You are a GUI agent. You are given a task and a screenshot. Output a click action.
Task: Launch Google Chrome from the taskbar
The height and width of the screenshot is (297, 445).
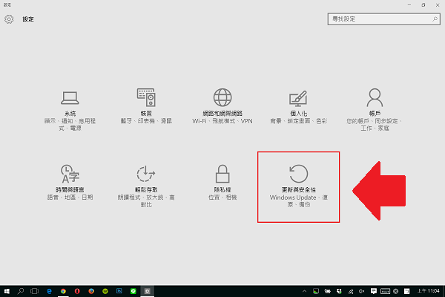pos(63,290)
